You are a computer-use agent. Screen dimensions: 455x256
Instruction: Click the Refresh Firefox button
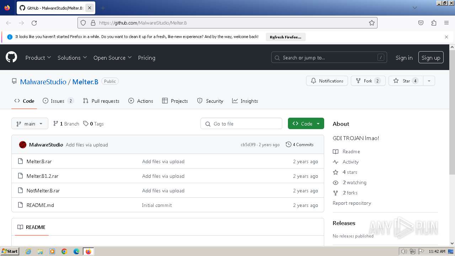click(x=285, y=37)
